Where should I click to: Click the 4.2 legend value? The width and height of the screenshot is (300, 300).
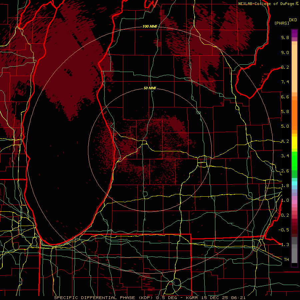pyautogui.click(x=285, y=141)
